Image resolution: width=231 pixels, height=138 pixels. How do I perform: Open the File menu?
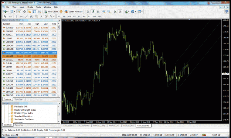click(8, 7)
